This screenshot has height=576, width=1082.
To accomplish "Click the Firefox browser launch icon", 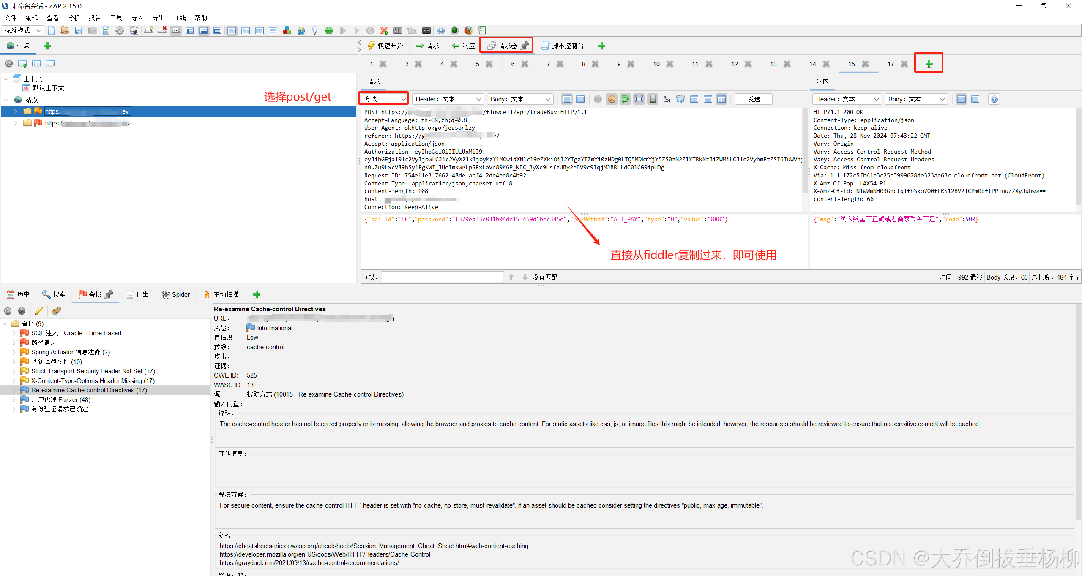I will 468,30.
